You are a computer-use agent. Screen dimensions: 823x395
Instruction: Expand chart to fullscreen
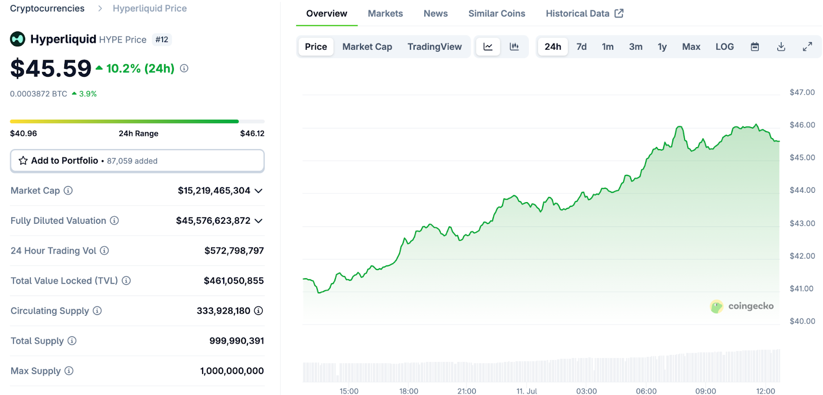(x=807, y=47)
